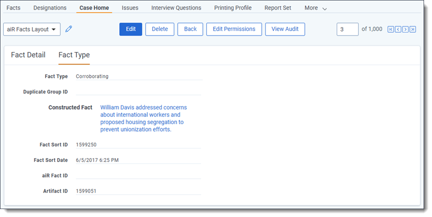
Task: Open the Facts tab
Action: tap(13, 8)
